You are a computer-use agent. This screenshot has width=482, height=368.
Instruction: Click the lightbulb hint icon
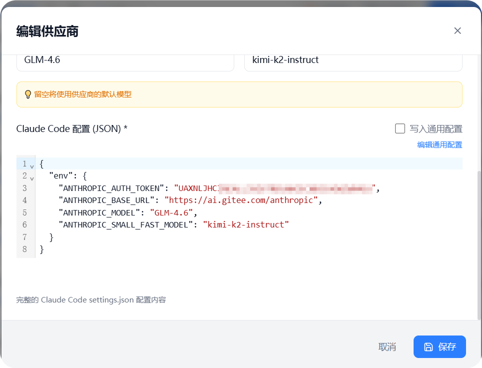point(27,94)
